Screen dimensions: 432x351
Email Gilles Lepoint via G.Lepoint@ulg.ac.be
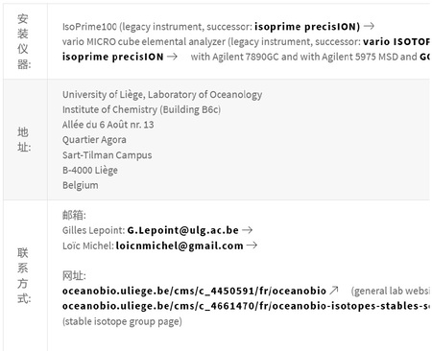182,230
